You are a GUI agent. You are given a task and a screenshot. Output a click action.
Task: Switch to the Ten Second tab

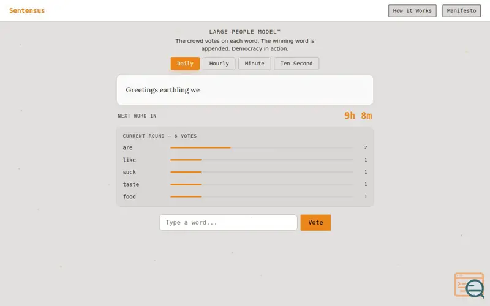(296, 64)
